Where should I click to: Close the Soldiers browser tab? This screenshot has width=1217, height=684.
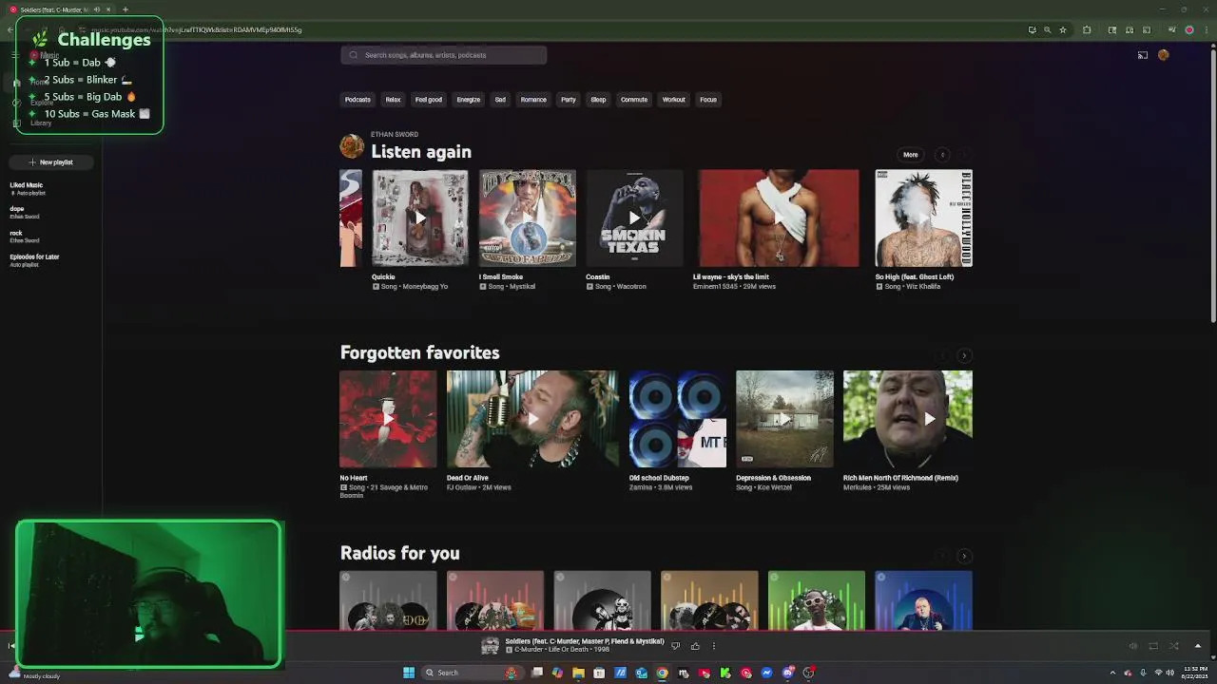click(107, 9)
